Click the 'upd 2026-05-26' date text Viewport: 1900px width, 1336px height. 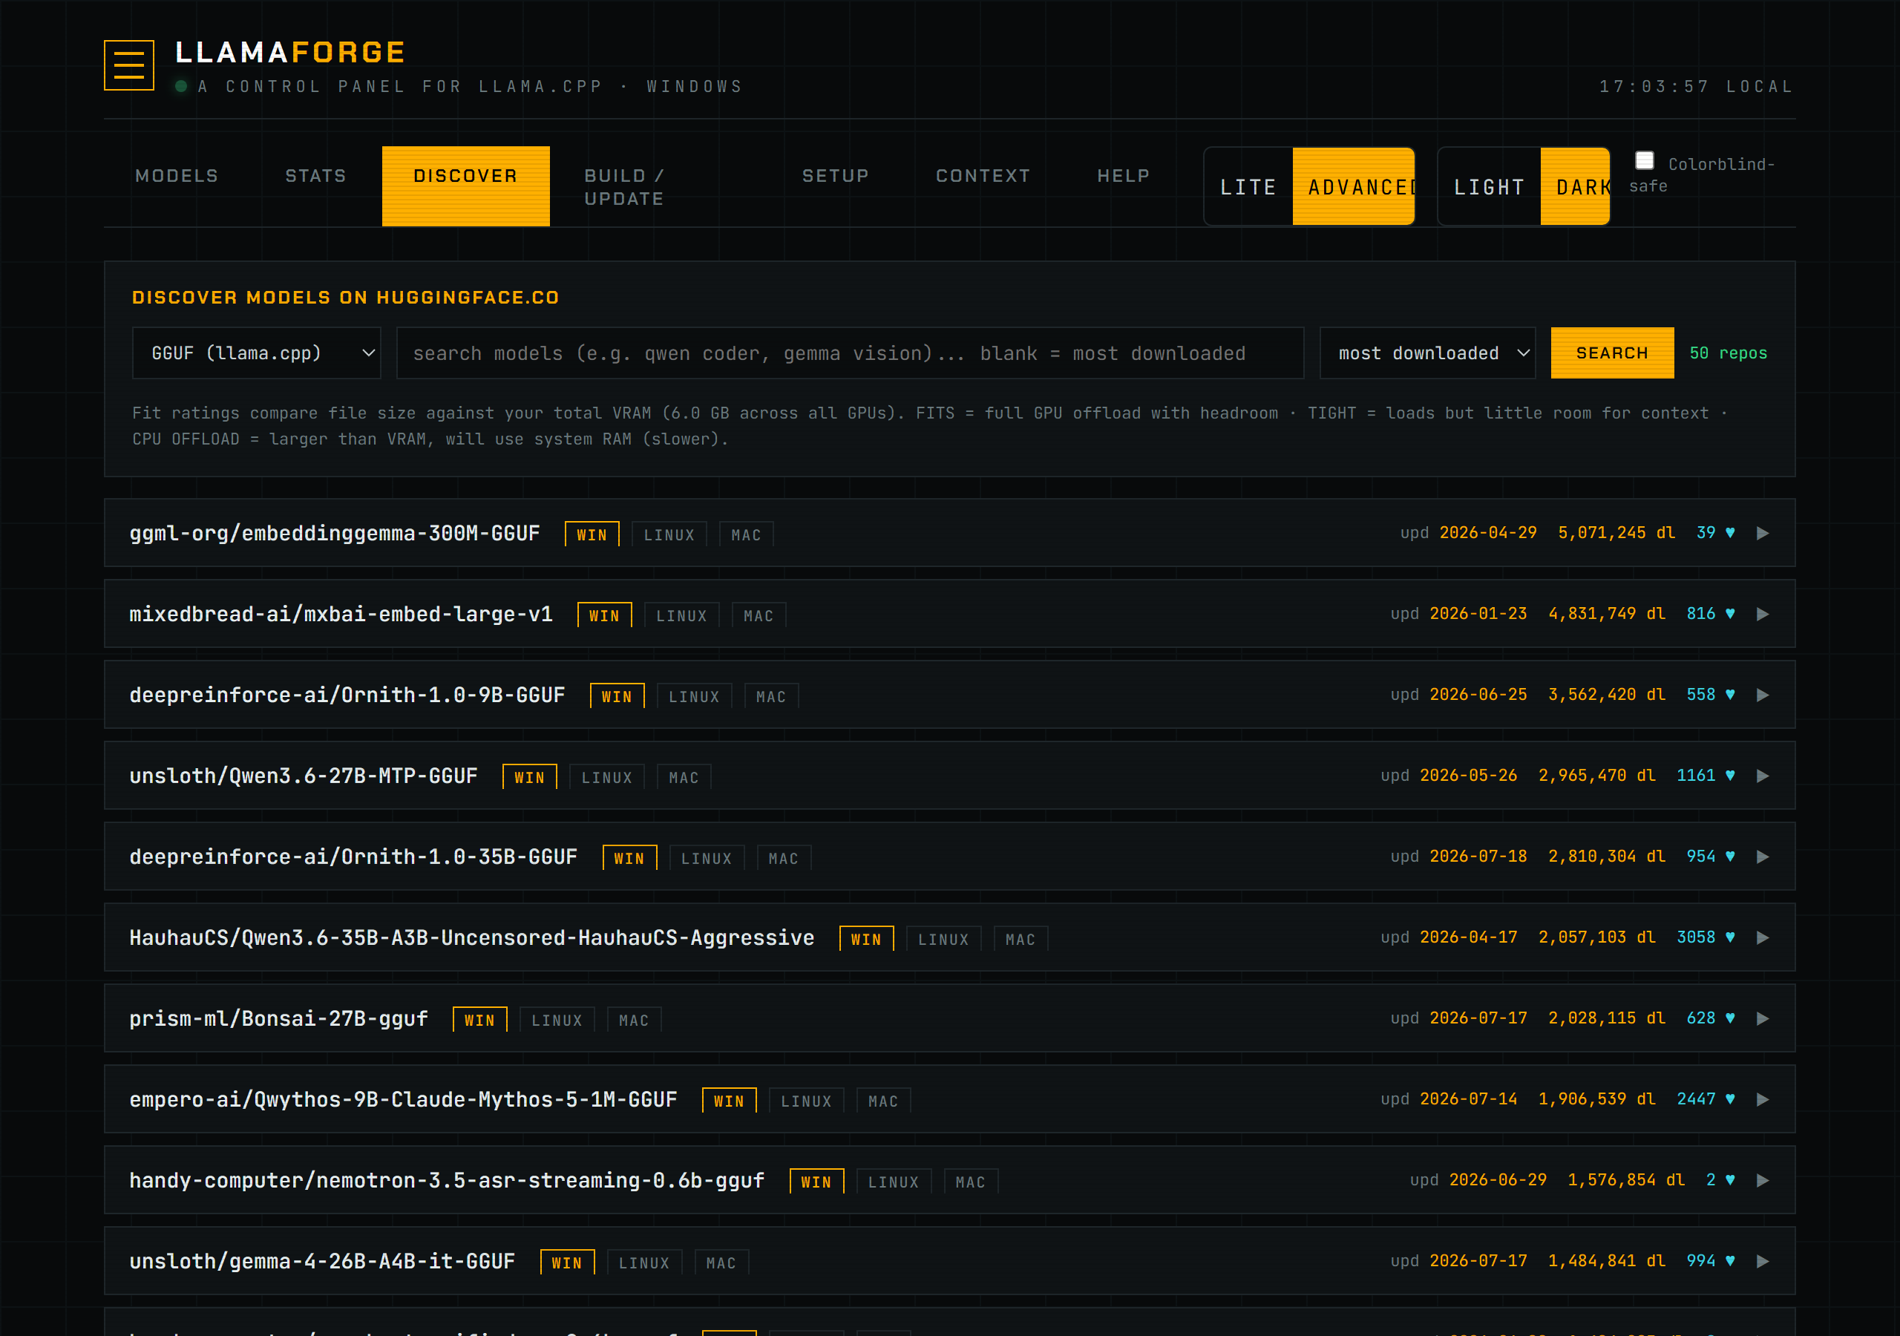pos(1449,776)
